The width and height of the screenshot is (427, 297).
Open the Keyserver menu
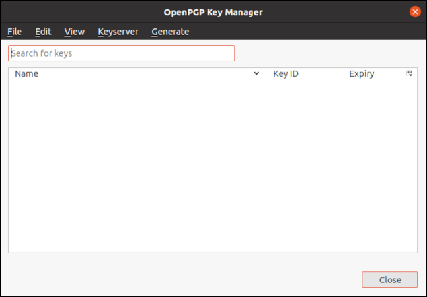[118, 32]
